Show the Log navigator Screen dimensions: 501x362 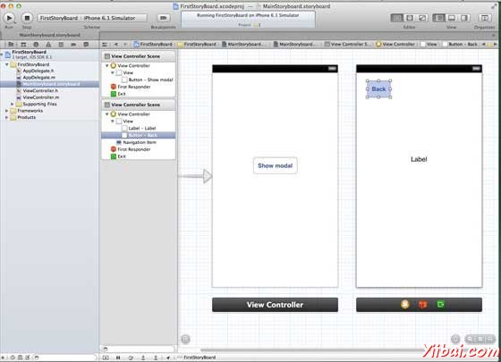[x=86, y=45]
